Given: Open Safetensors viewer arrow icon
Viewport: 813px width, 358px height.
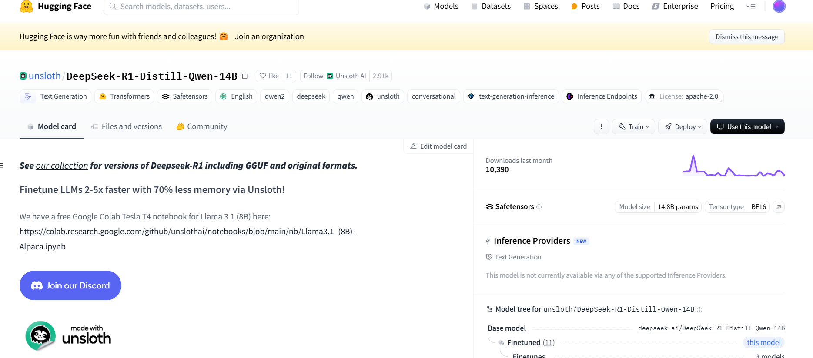Looking at the screenshot, I should point(779,207).
